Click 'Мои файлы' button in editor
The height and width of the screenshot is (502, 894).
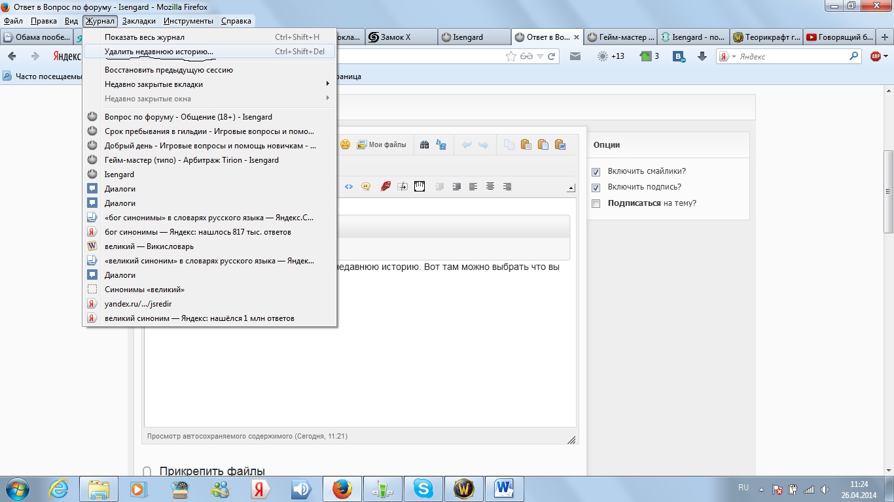[x=382, y=145]
